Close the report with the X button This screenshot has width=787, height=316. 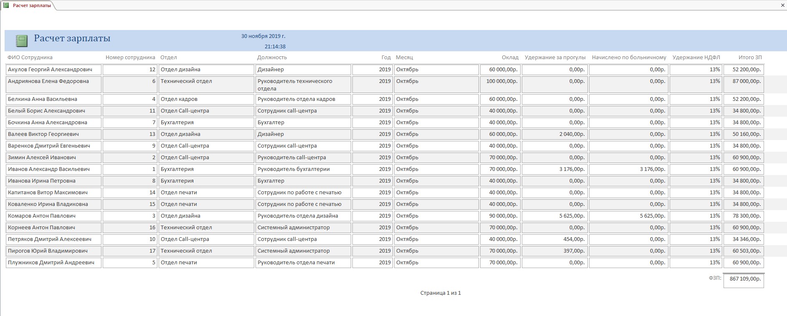[783, 5]
